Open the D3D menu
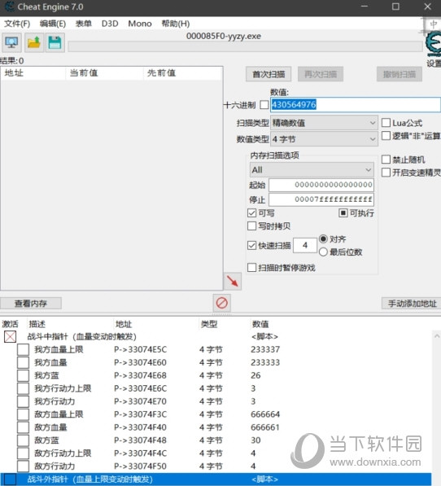This screenshot has height=486, width=441. (x=110, y=24)
